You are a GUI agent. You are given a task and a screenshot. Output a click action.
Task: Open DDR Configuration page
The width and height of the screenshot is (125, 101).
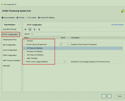click(x=10, y=55)
